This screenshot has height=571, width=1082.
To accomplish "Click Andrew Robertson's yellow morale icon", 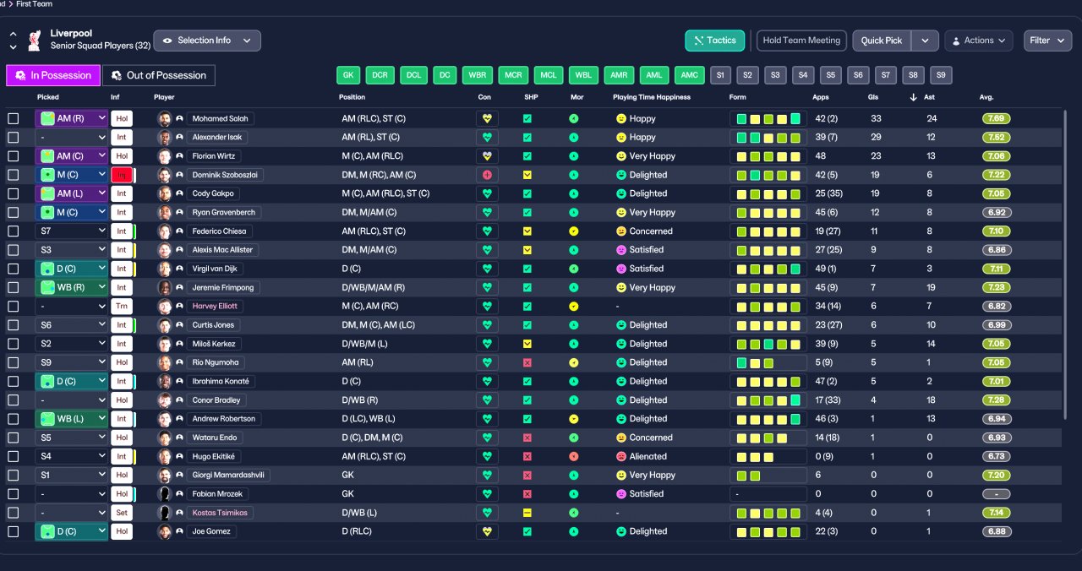I will click(573, 419).
